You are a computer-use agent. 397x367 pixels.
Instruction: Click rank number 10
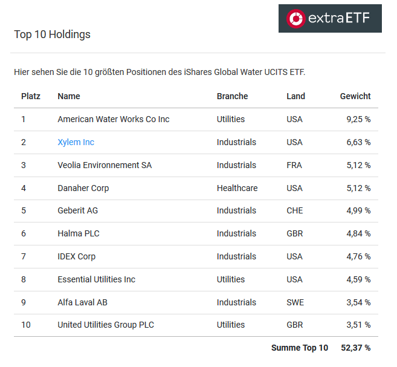coord(26,325)
